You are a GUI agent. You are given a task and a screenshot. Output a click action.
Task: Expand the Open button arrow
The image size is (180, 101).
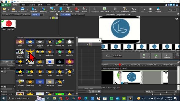pyautogui.click(x=9, y=10)
